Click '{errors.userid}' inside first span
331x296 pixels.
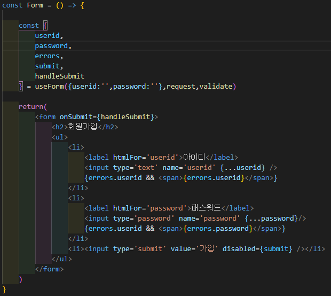coord(214,178)
